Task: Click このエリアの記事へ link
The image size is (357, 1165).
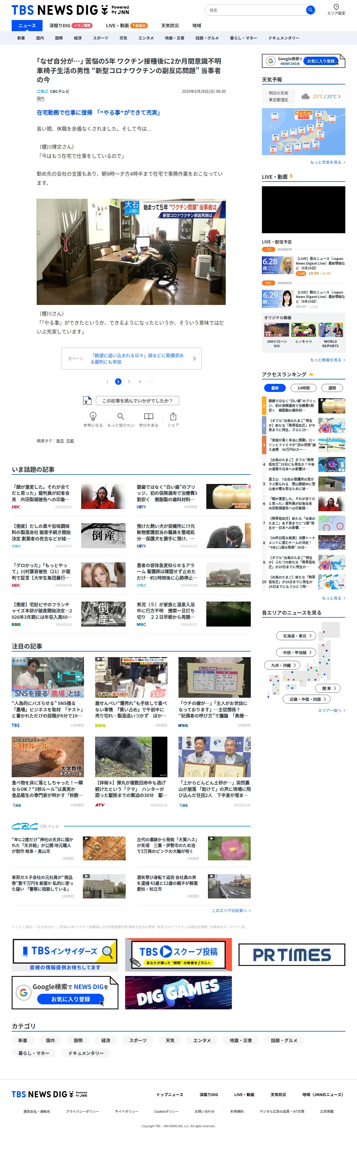Action: [x=231, y=910]
